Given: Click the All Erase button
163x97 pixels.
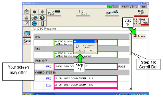Looking at the screenshot, I should [139, 37].
